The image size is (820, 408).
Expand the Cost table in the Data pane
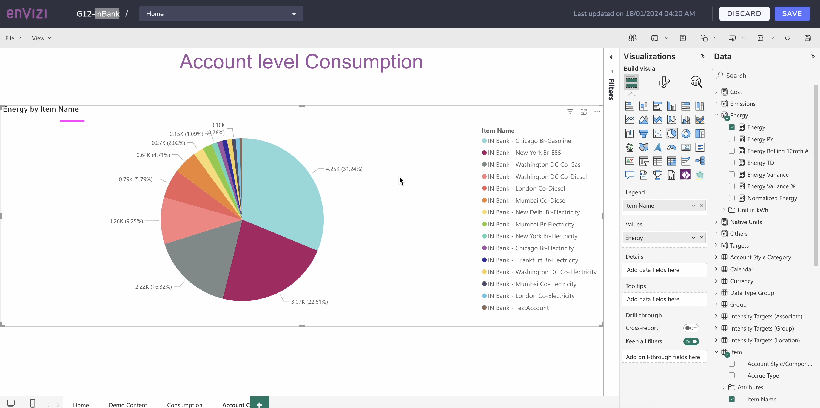(x=716, y=91)
